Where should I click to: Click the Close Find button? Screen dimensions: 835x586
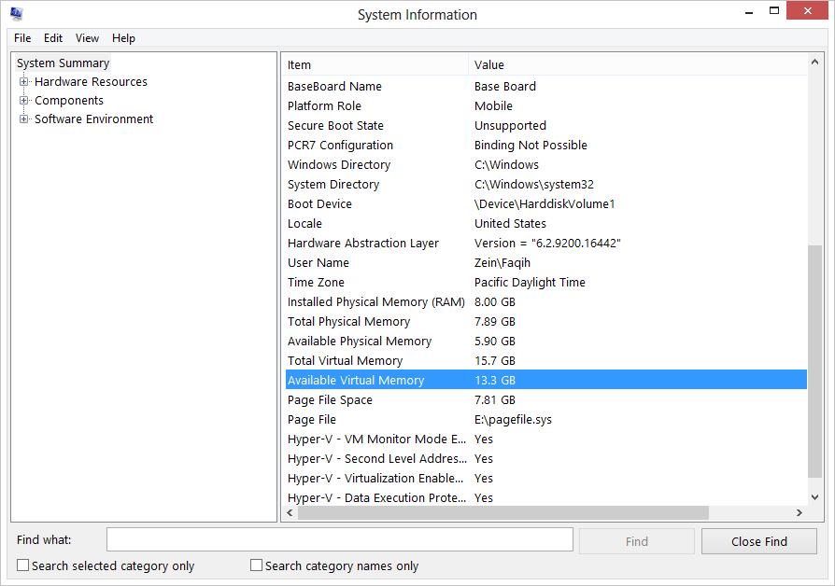click(758, 540)
